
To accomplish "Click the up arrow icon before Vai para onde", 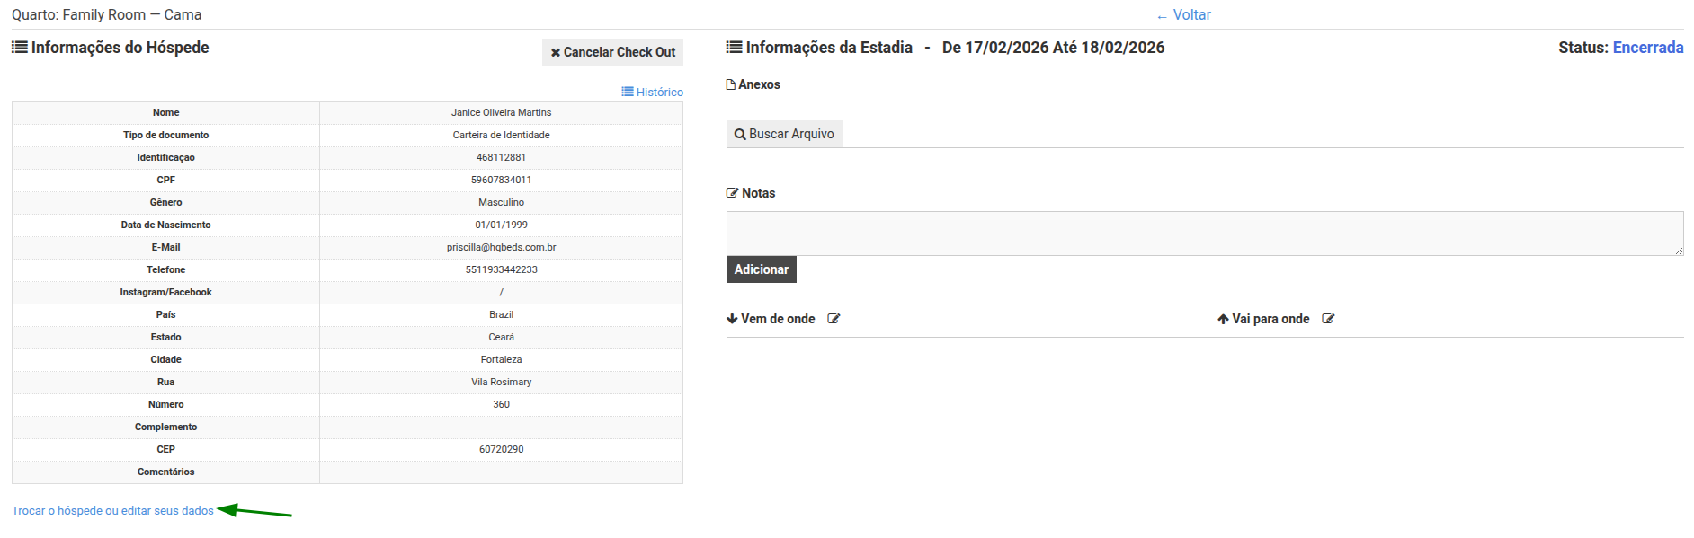I will pos(1223,319).
